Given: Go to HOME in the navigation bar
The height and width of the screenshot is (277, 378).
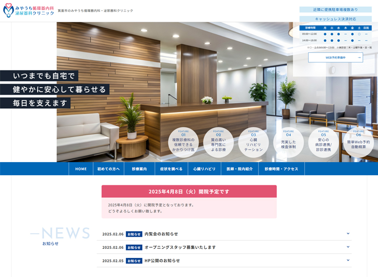Looking at the screenshot, I should point(81,169).
